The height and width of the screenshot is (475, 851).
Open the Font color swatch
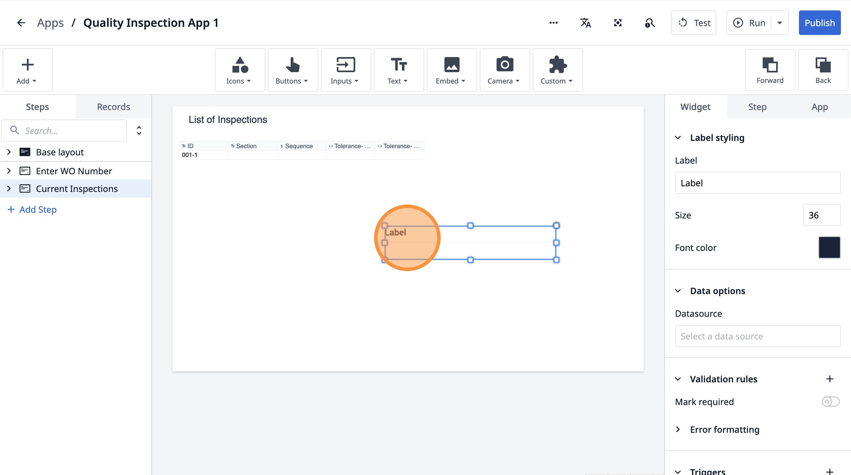coord(829,247)
